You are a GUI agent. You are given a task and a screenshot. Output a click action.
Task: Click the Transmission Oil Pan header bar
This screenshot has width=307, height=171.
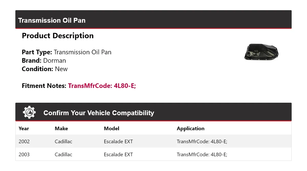pos(153,20)
